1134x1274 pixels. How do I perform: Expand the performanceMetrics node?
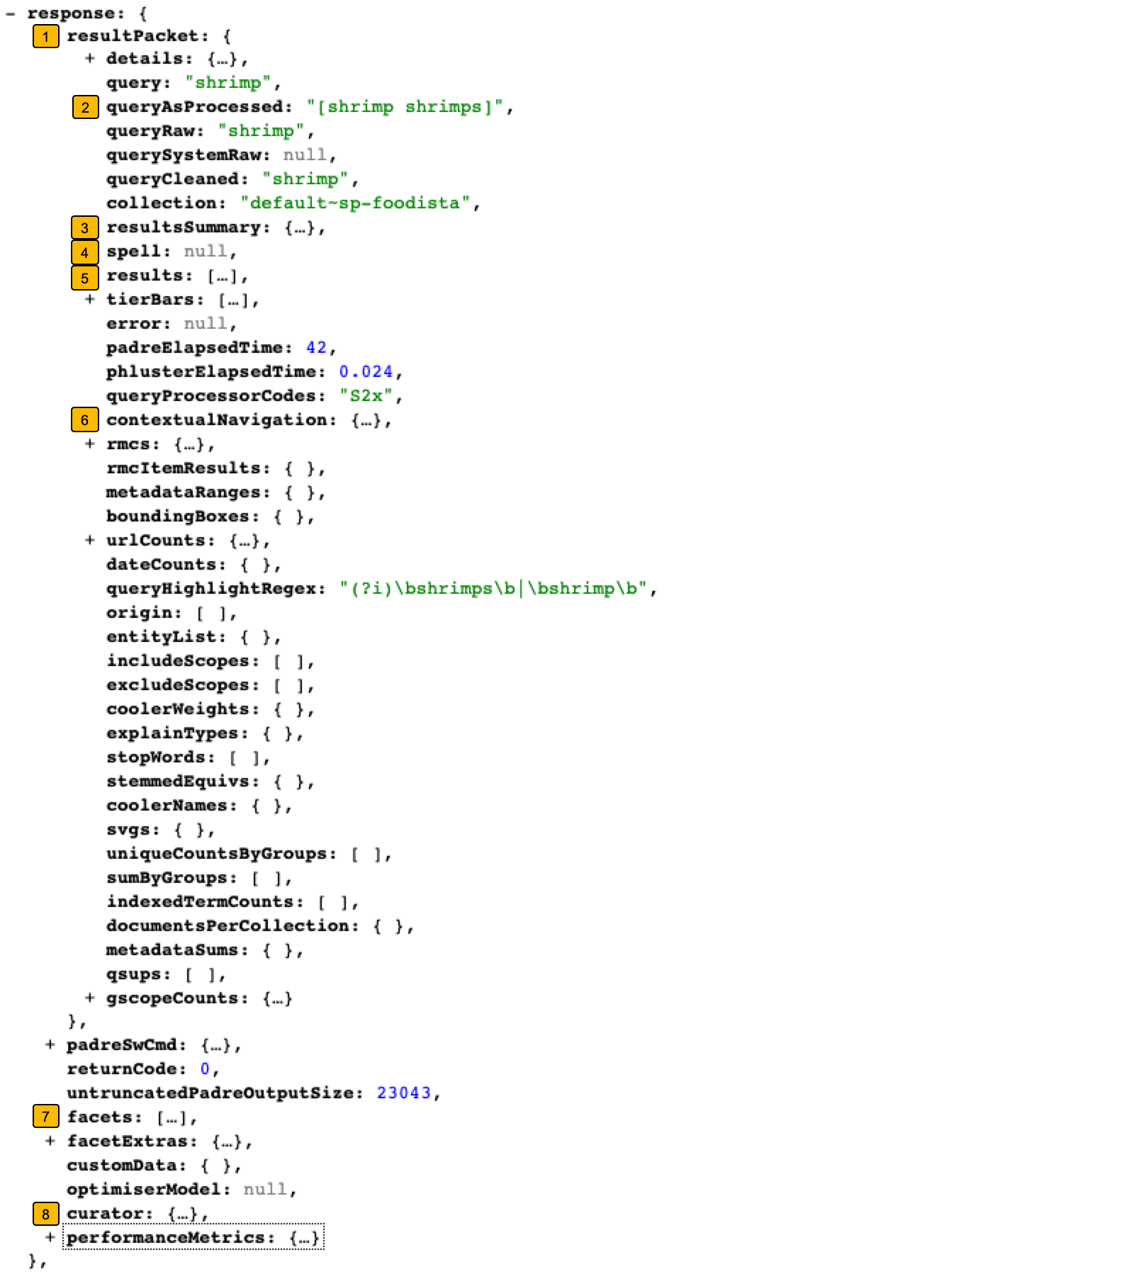(49, 1237)
